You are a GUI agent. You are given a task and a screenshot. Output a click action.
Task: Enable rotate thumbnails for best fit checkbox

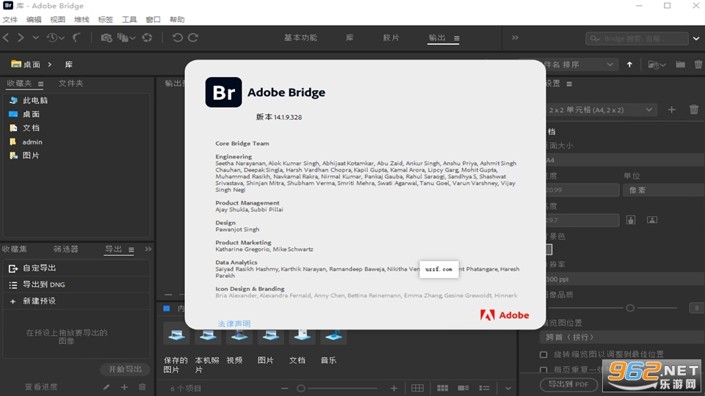[x=543, y=354]
